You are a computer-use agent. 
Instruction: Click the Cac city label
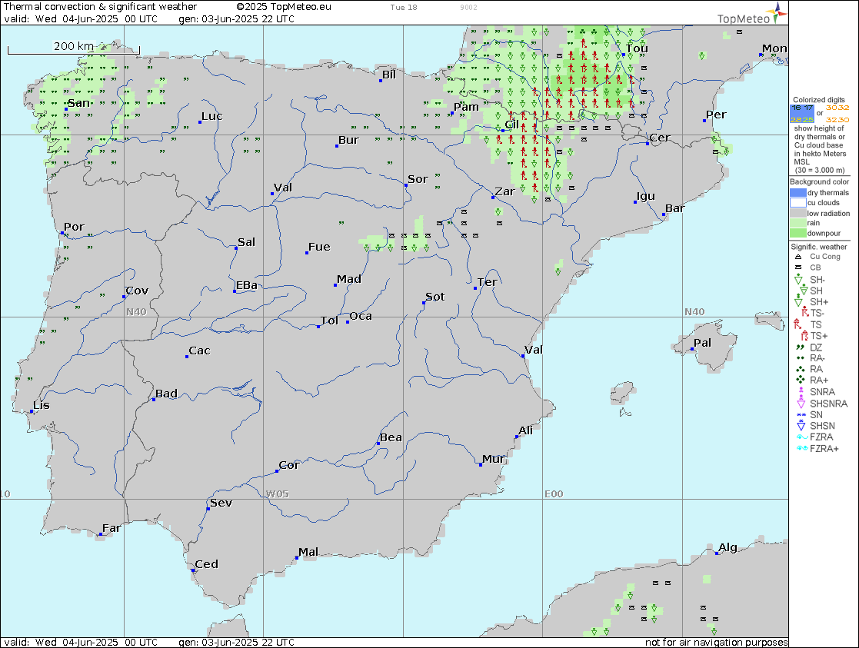pos(199,351)
